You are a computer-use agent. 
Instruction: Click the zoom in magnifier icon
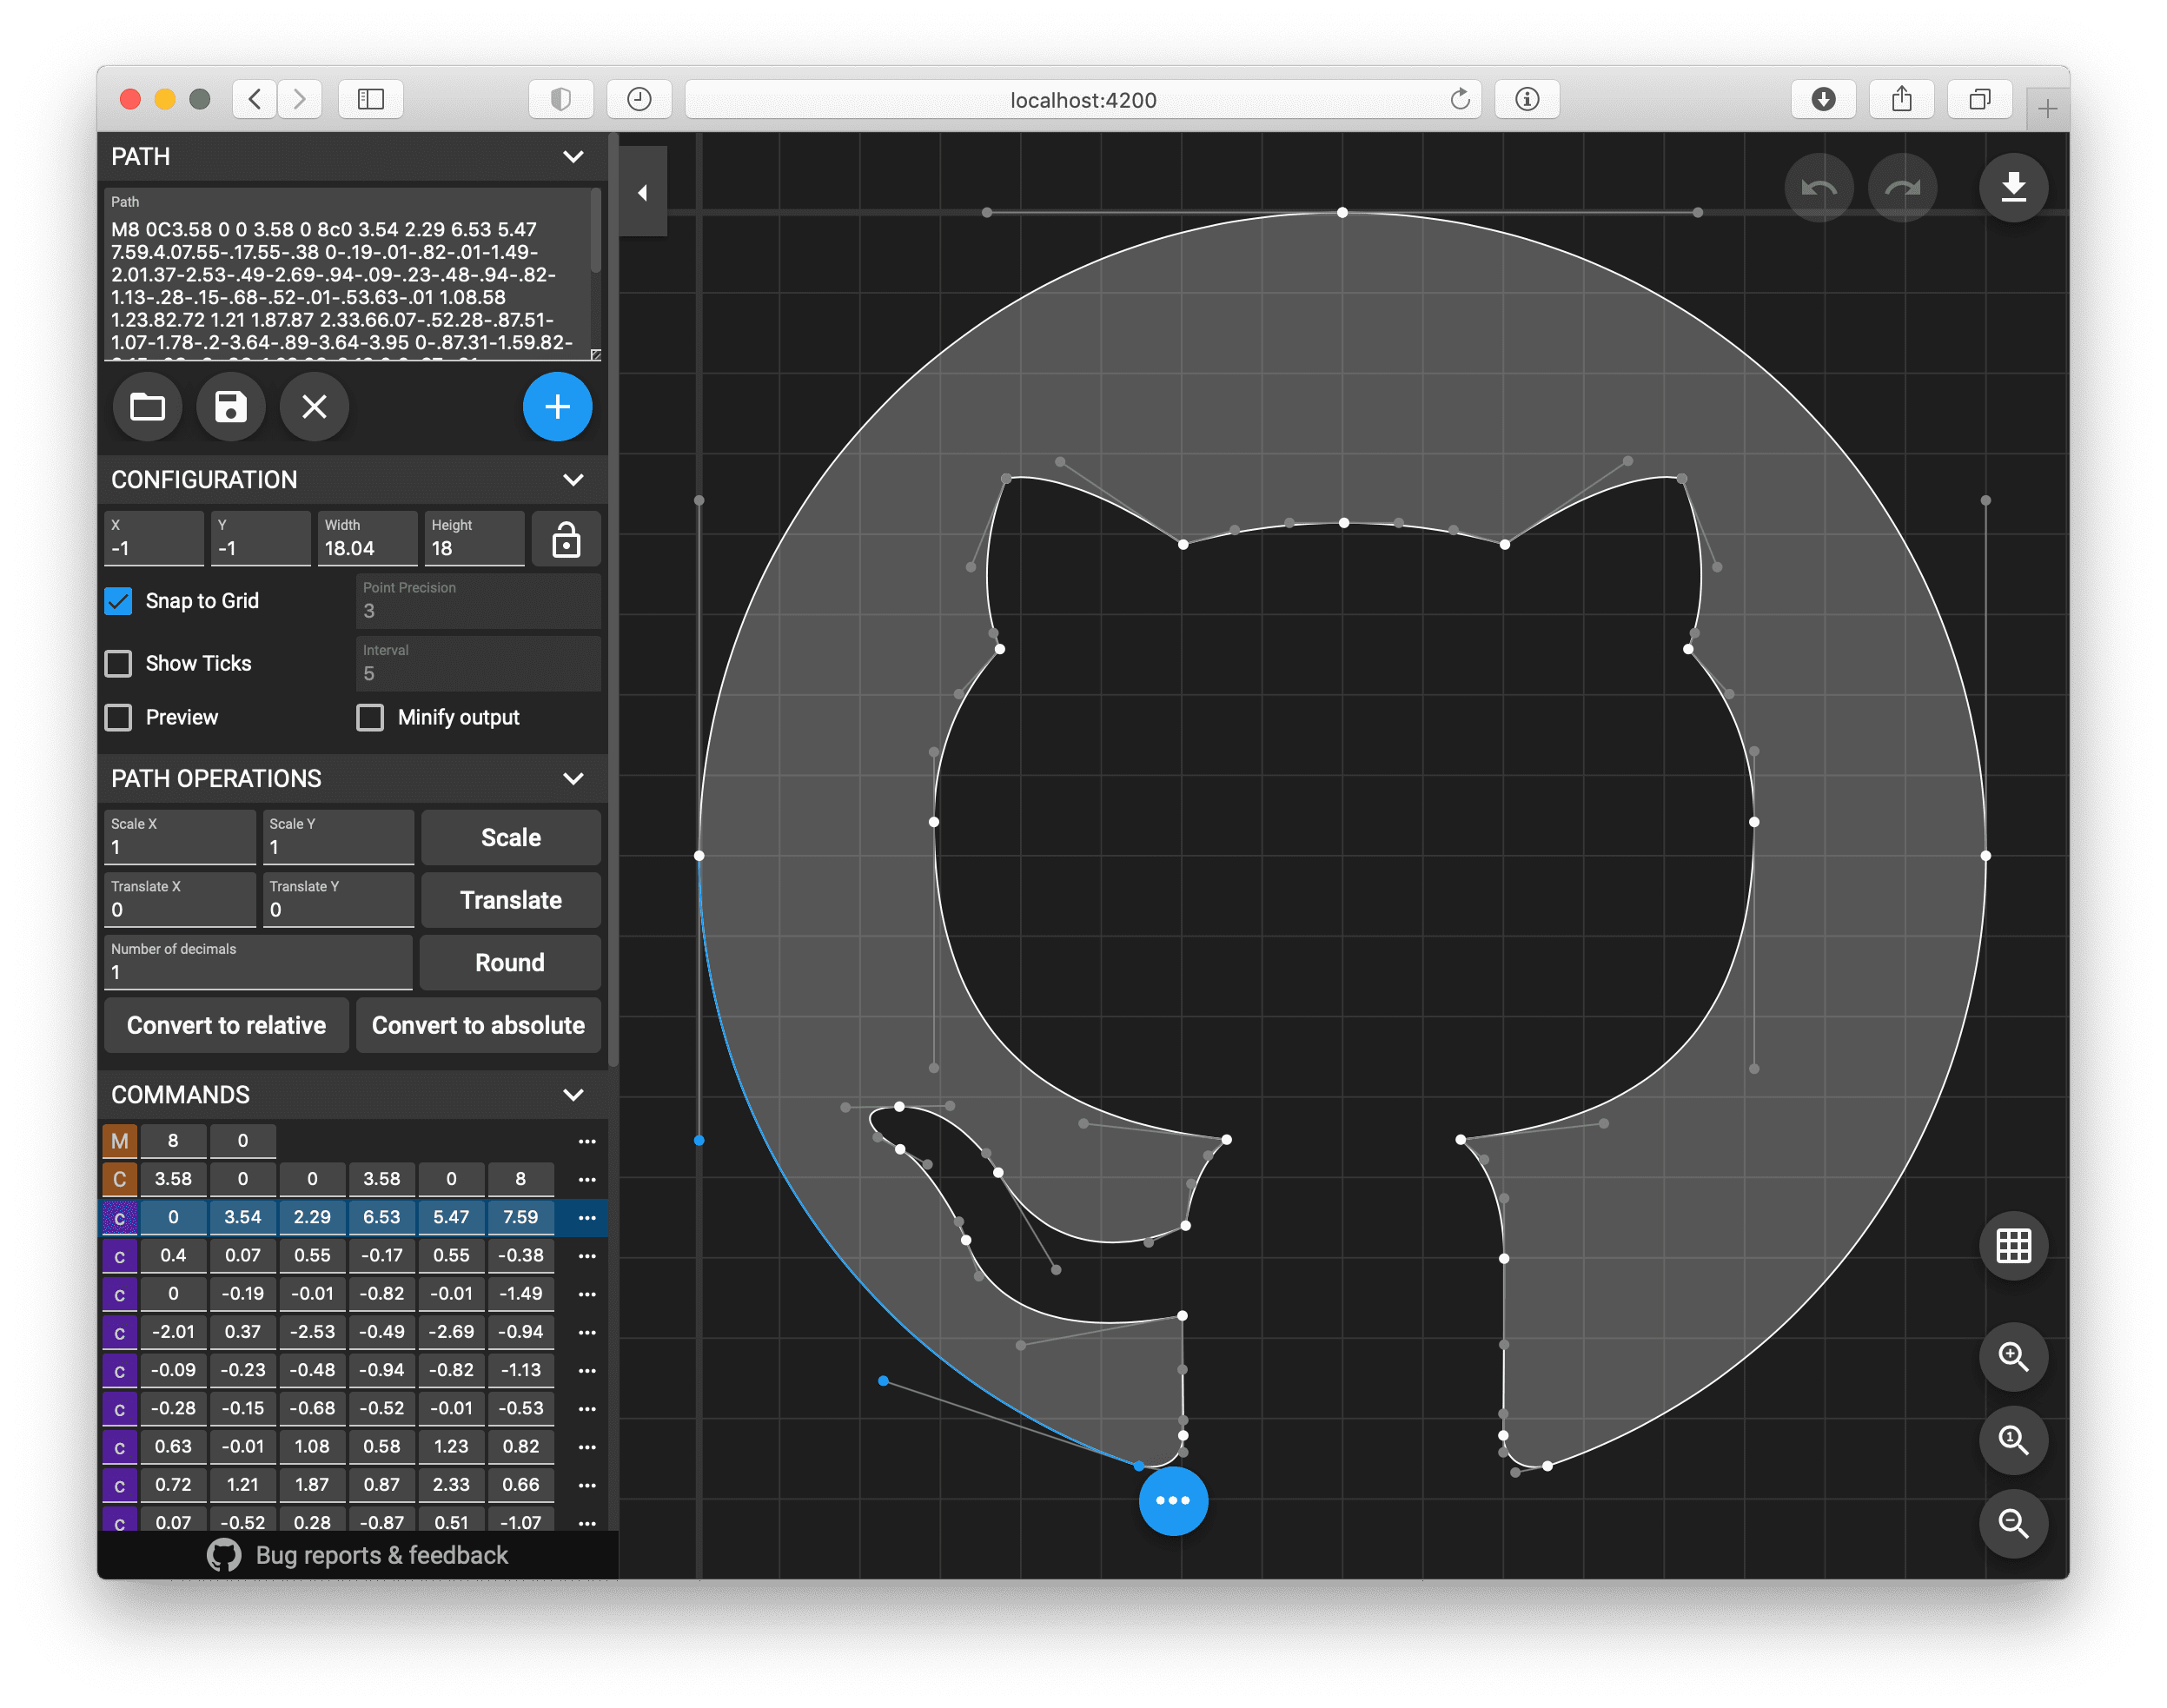click(x=2013, y=1356)
